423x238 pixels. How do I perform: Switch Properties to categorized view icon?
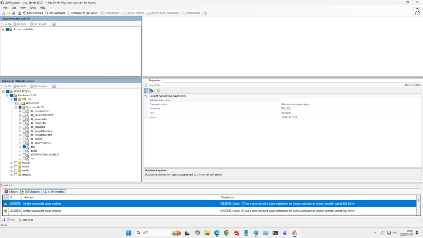147,90
